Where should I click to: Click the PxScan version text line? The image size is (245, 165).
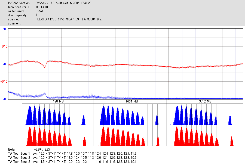pyautogui.click(x=50, y=3)
